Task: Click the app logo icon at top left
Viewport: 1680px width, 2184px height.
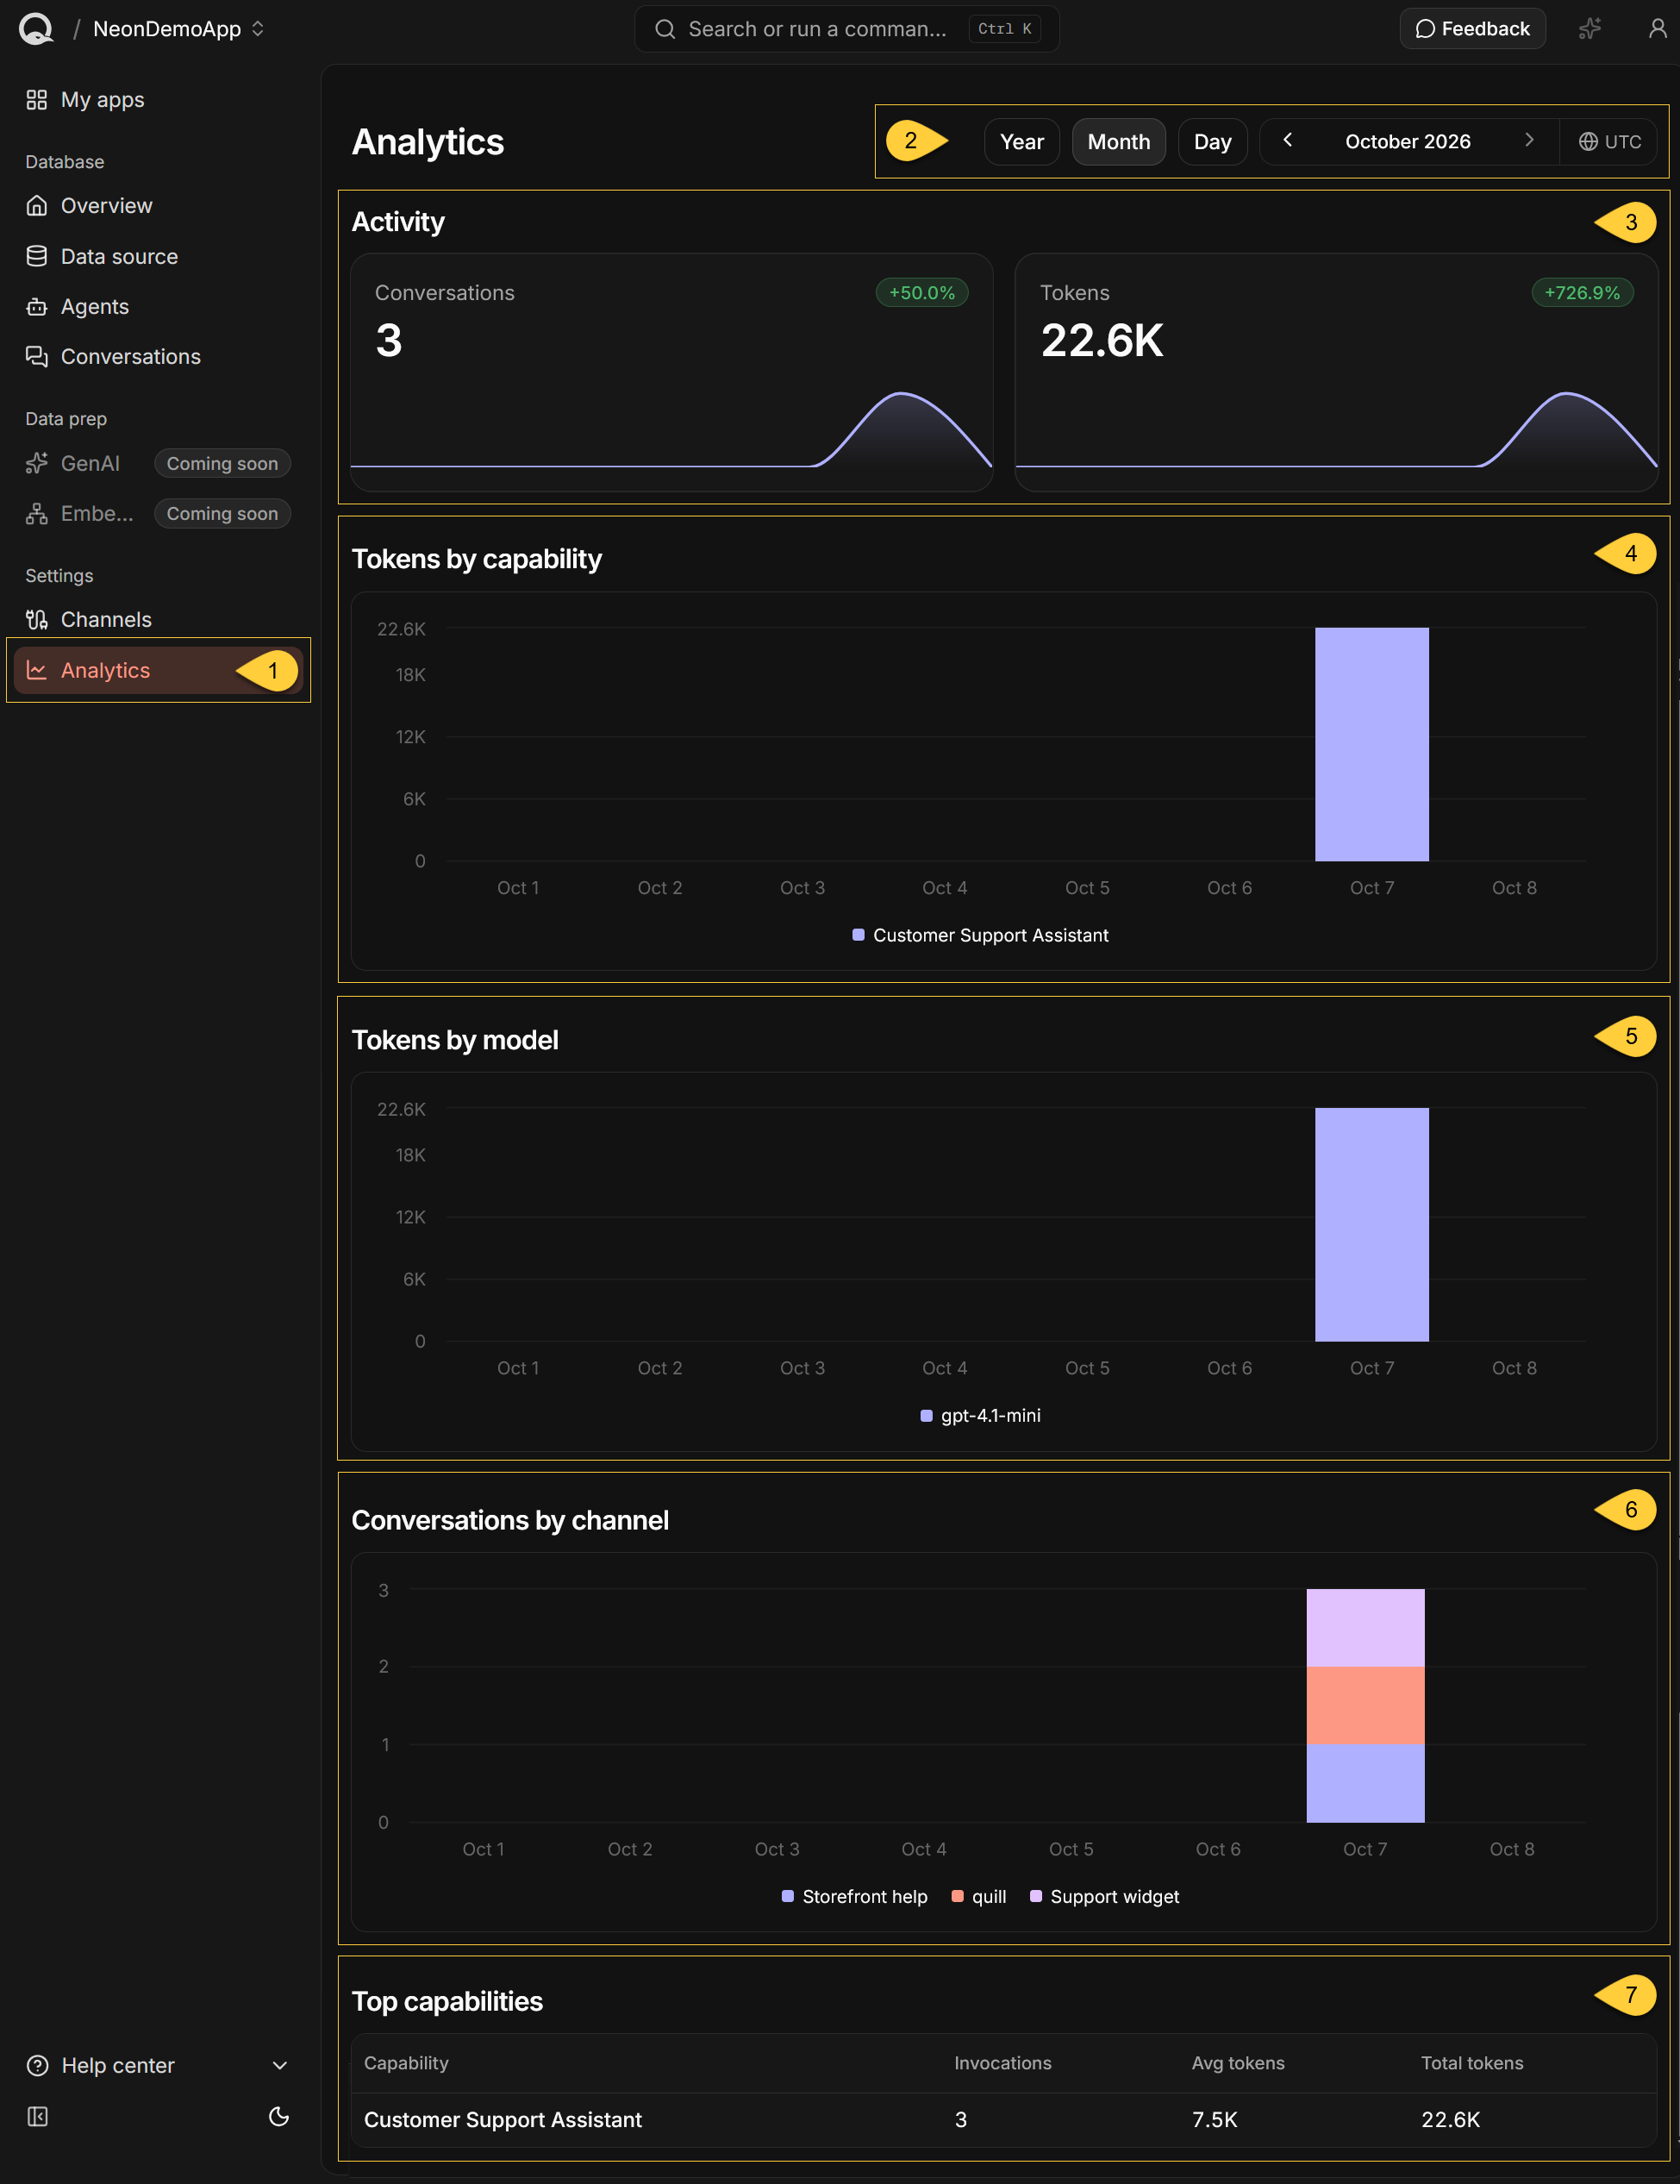Action: pyautogui.click(x=36, y=28)
